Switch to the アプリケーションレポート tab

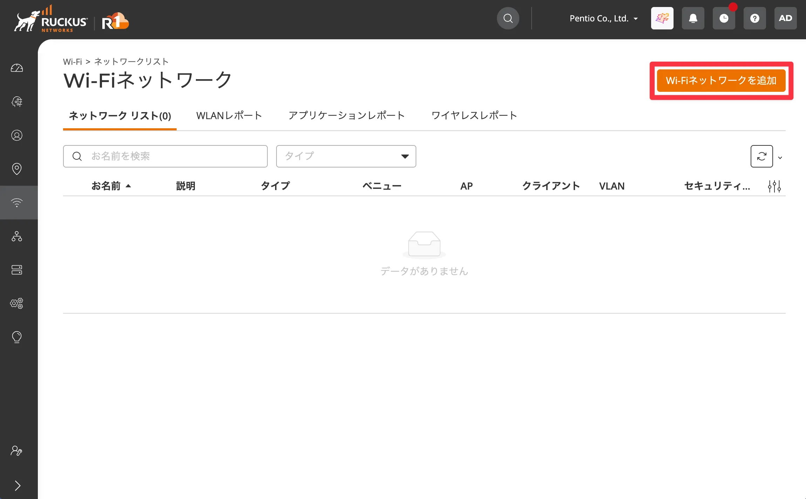(347, 116)
